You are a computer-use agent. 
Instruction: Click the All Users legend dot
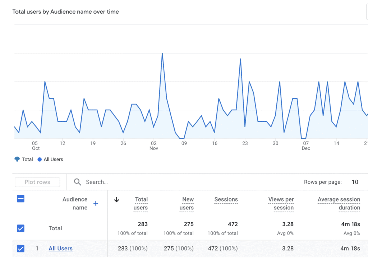pyautogui.click(x=40, y=159)
